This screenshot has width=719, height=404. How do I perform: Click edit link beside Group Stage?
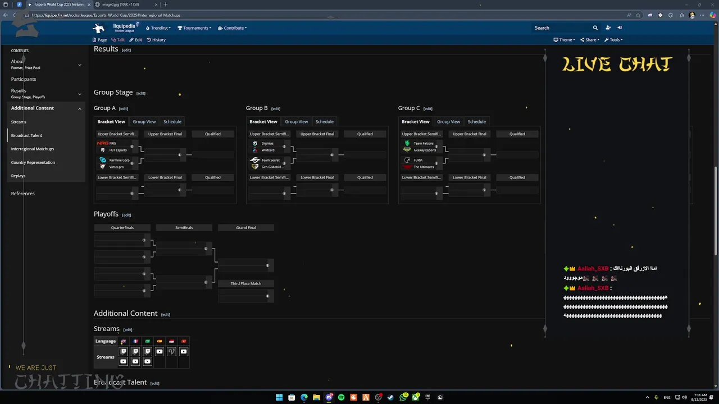(141, 93)
